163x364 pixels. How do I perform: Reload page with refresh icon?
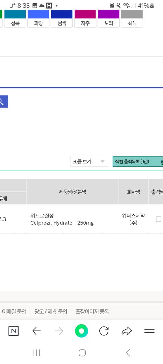pos(104,331)
